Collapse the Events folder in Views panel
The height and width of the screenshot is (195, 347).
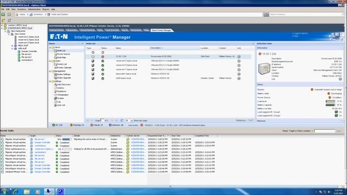[x=50, y=61]
